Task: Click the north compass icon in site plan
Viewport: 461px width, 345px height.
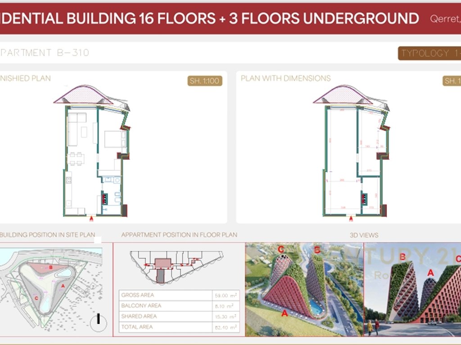Action: pyautogui.click(x=98, y=321)
